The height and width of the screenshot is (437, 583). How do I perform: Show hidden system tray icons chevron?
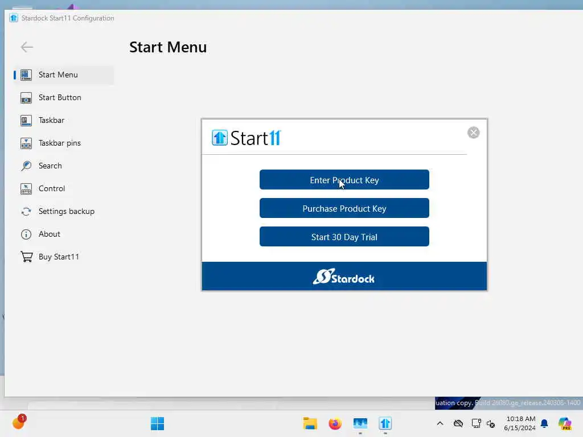pyautogui.click(x=440, y=423)
